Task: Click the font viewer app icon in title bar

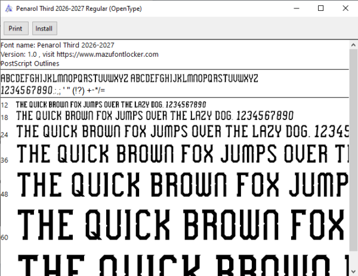Action: [x=9, y=8]
